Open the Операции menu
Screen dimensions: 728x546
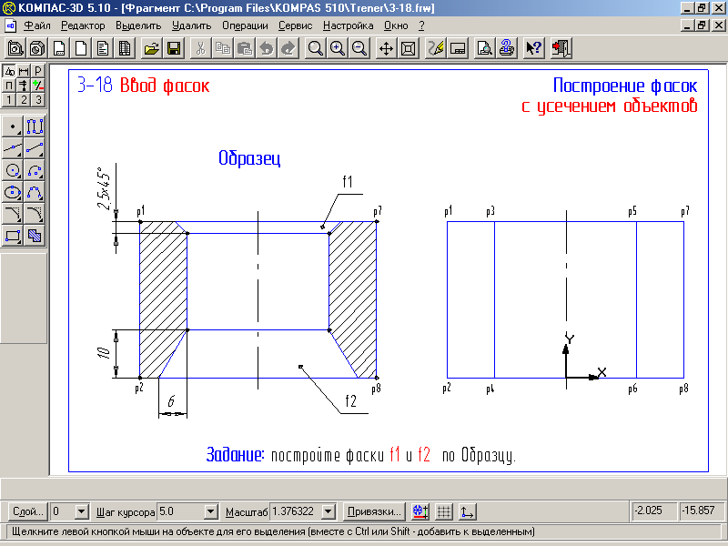[x=245, y=26]
